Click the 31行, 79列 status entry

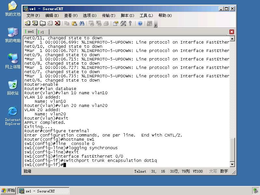pyautogui.click(x=180, y=171)
